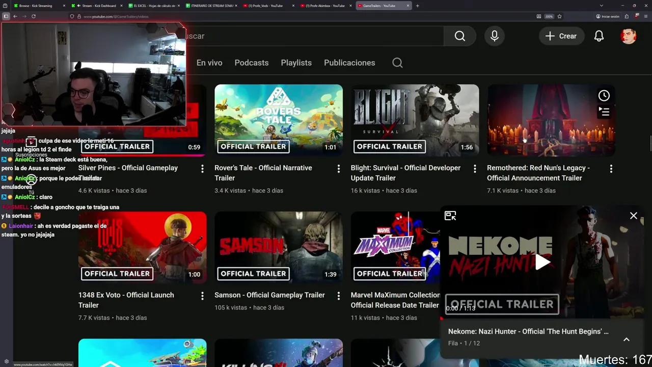The width and height of the screenshot is (652, 367).
Task: Open the Playlists channel tab
Action: pos(296,63)
